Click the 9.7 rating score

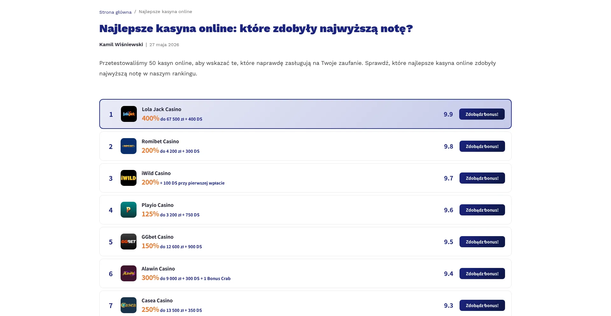click(448, 178)
